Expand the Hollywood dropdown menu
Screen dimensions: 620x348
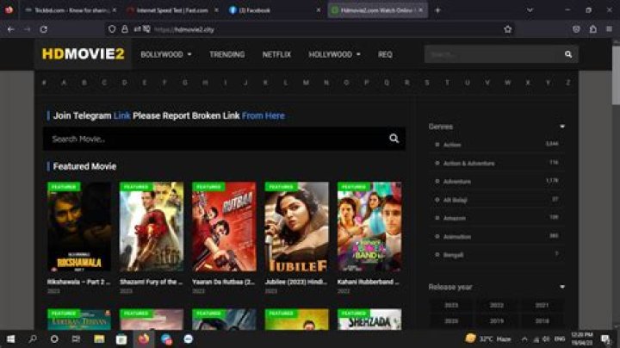point(334,54)
